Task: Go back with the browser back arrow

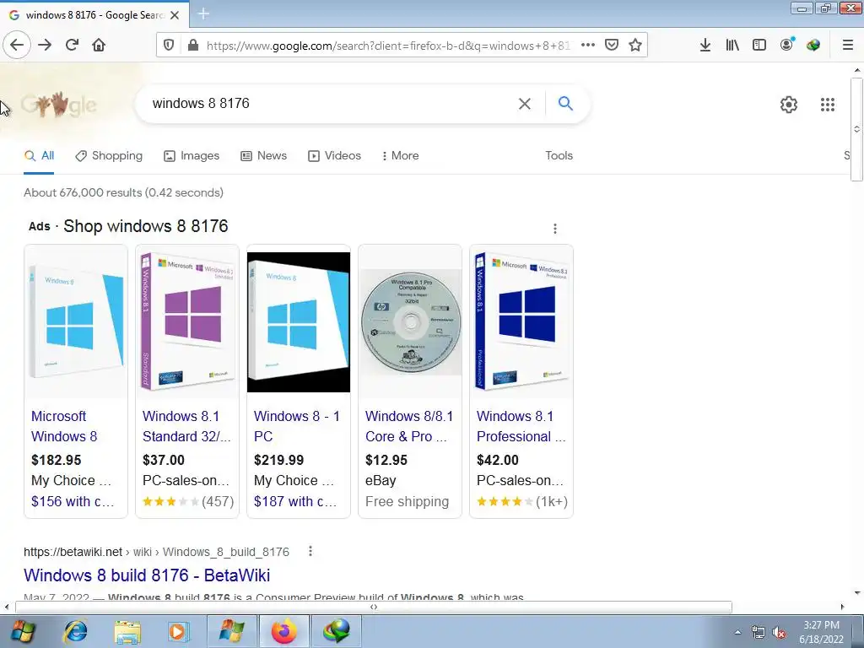Action: pyautogui.click(x=17, y=45)
